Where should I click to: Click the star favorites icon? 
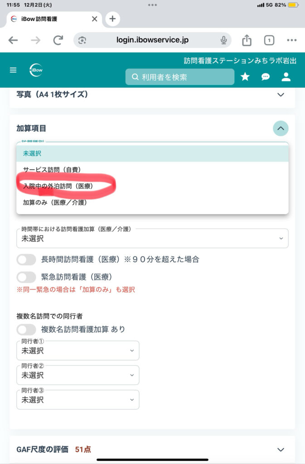pyautogui.click(x=245, y=77)
